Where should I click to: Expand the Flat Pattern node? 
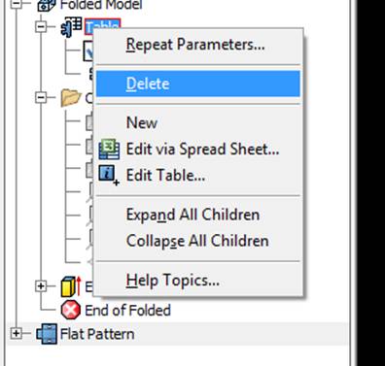(17, 333)
